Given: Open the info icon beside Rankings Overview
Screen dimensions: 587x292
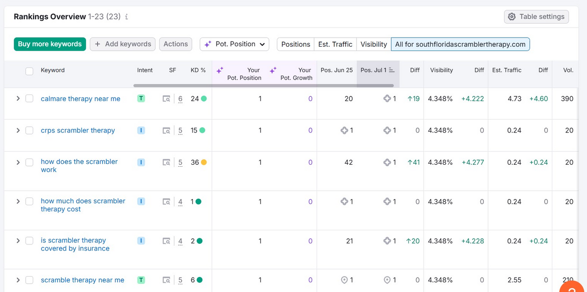Looking at the screenshot, I should tap(127, 17).
